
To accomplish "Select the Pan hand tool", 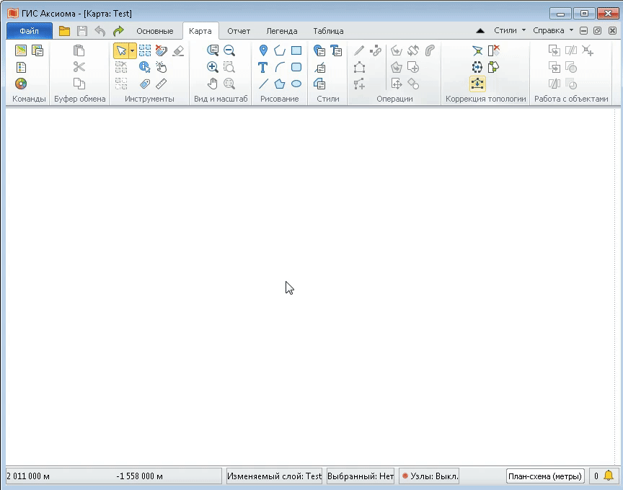I will 213,84.
